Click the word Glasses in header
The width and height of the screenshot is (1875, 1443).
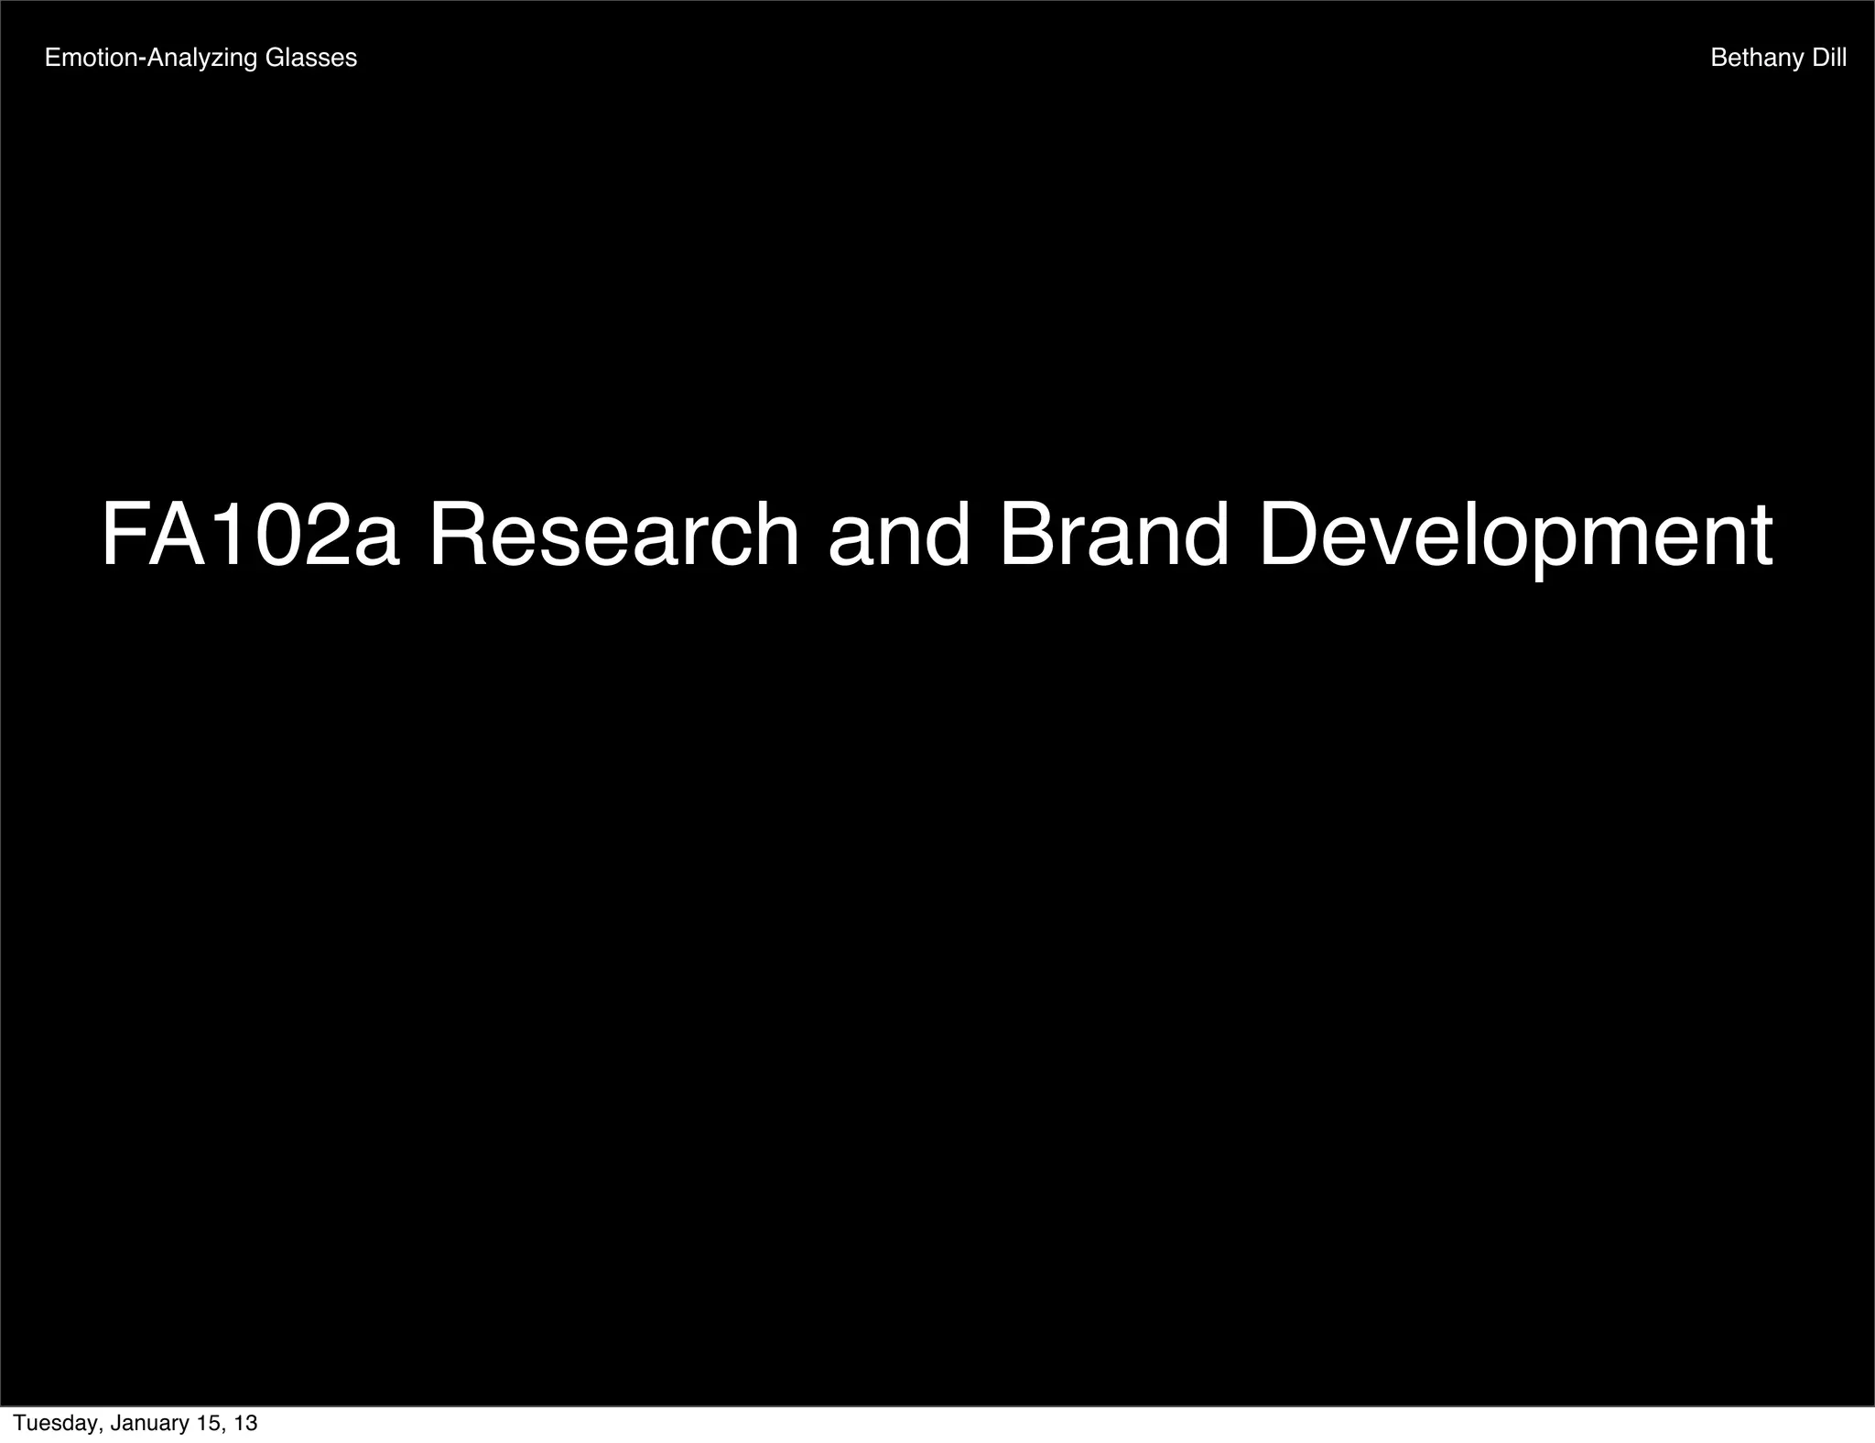[310, 59]
